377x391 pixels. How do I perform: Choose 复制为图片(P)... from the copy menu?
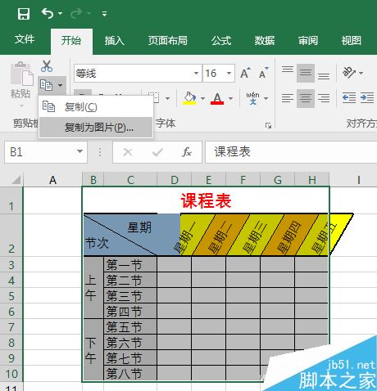click(96, 127)
